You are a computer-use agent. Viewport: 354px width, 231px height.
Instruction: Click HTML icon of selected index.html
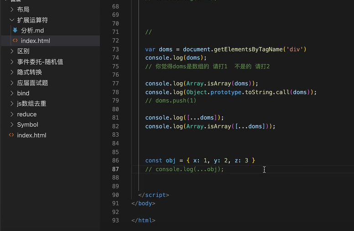click(x=15, y=41)
